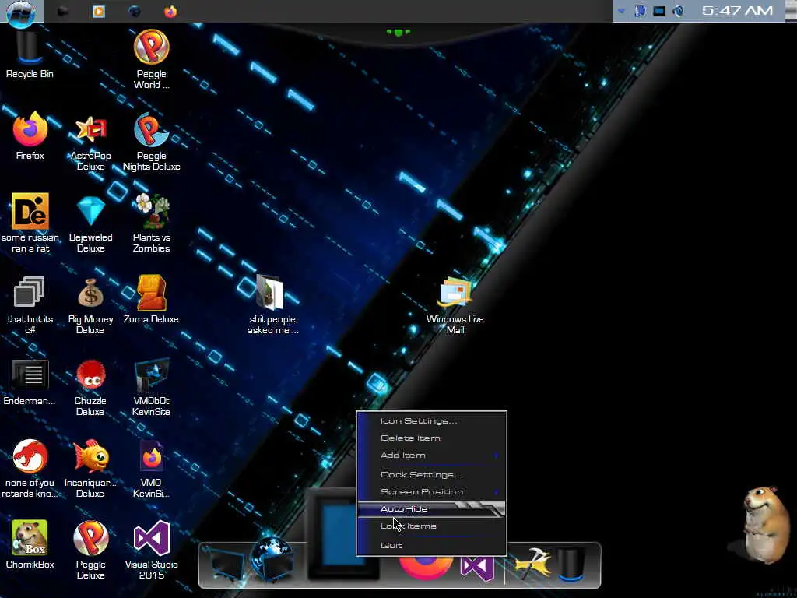The width and height of the screenshot is (797, 598).
Task: Select the Enderman text file icon
Action: click(30, 382)
